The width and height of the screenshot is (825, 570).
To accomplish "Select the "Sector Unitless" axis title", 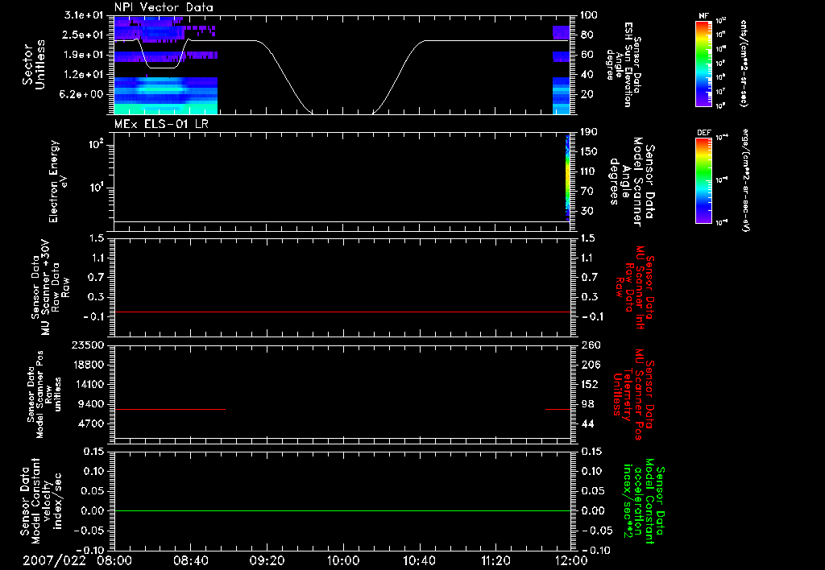I will [x=34, y=64].
